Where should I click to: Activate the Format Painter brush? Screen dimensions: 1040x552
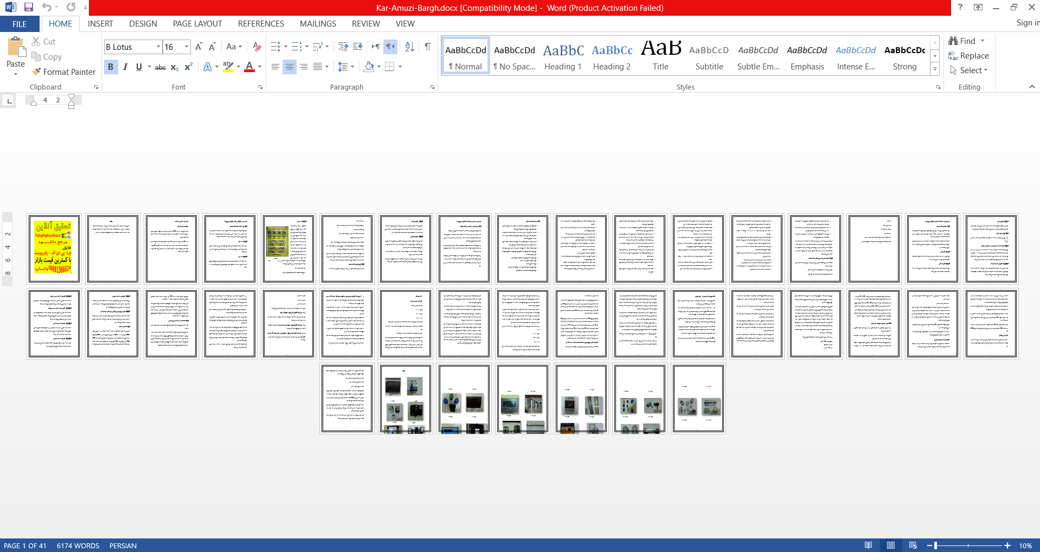[63, 72]
